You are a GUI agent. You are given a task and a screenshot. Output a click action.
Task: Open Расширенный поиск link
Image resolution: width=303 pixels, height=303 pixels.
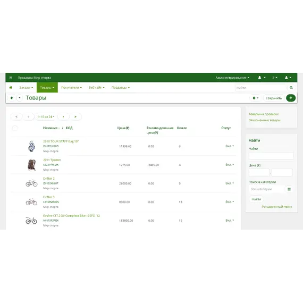(x=277, y=207)
